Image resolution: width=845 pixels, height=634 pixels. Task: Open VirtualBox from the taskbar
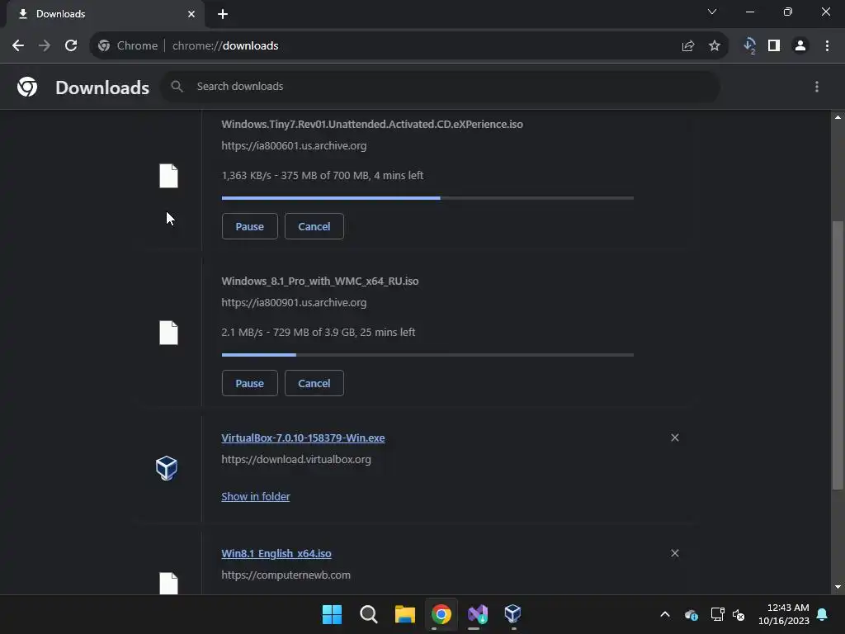[513, 614]
